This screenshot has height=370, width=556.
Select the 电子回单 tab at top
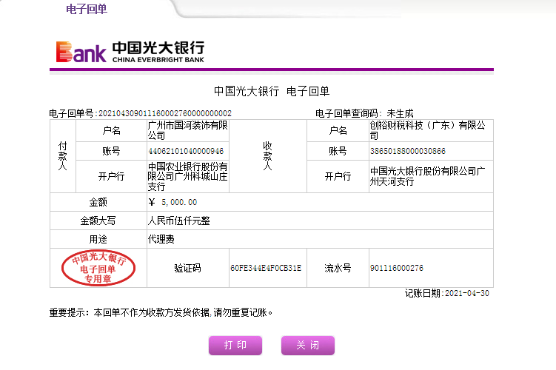[87, 9]
